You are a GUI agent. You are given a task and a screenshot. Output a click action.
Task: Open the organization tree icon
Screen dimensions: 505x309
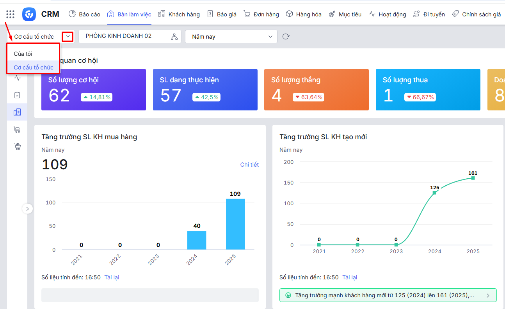(174, 37)
